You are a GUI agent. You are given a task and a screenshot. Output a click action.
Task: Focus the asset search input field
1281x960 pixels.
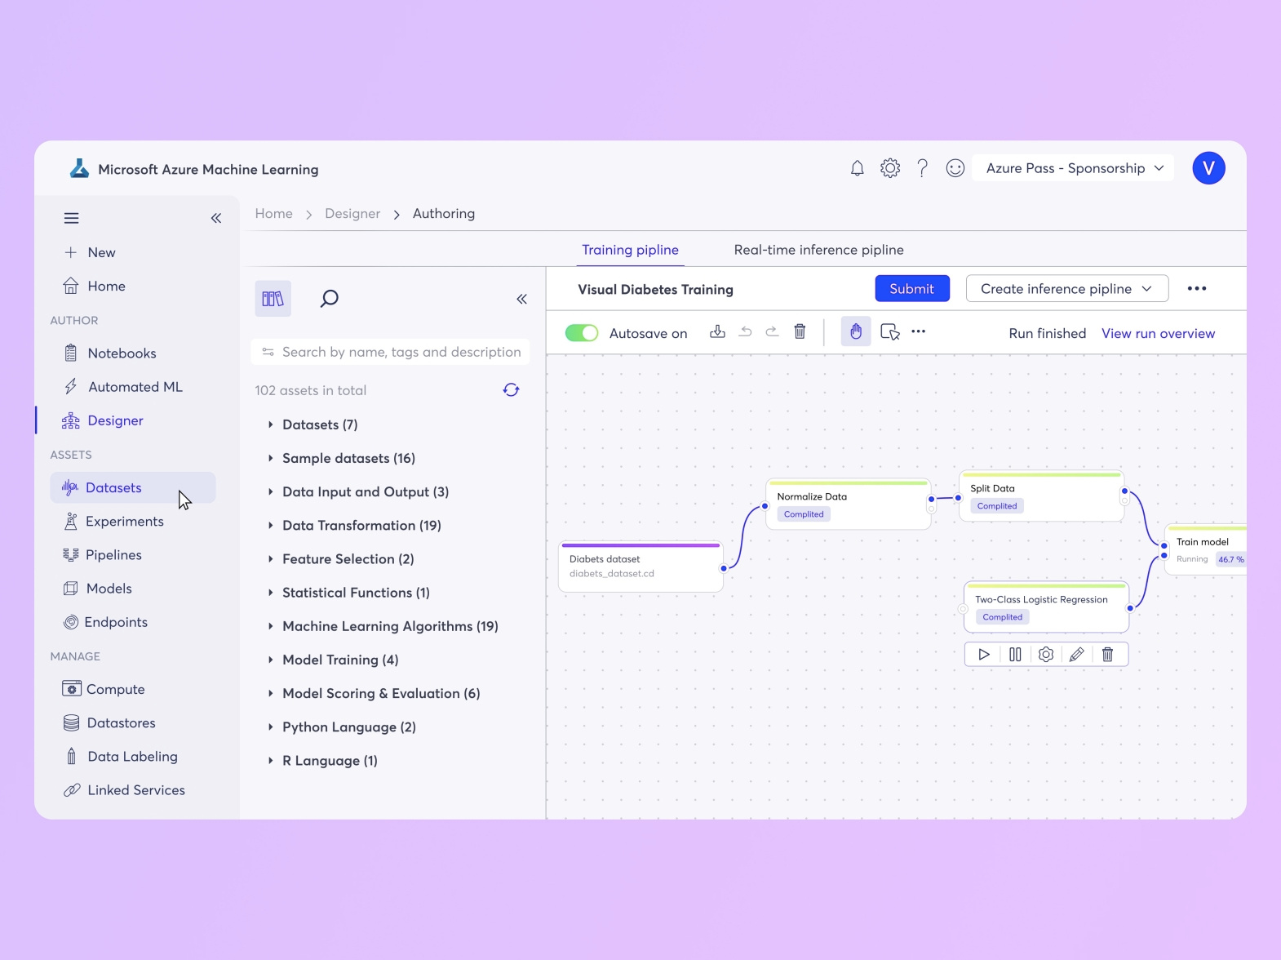point(391,352)
